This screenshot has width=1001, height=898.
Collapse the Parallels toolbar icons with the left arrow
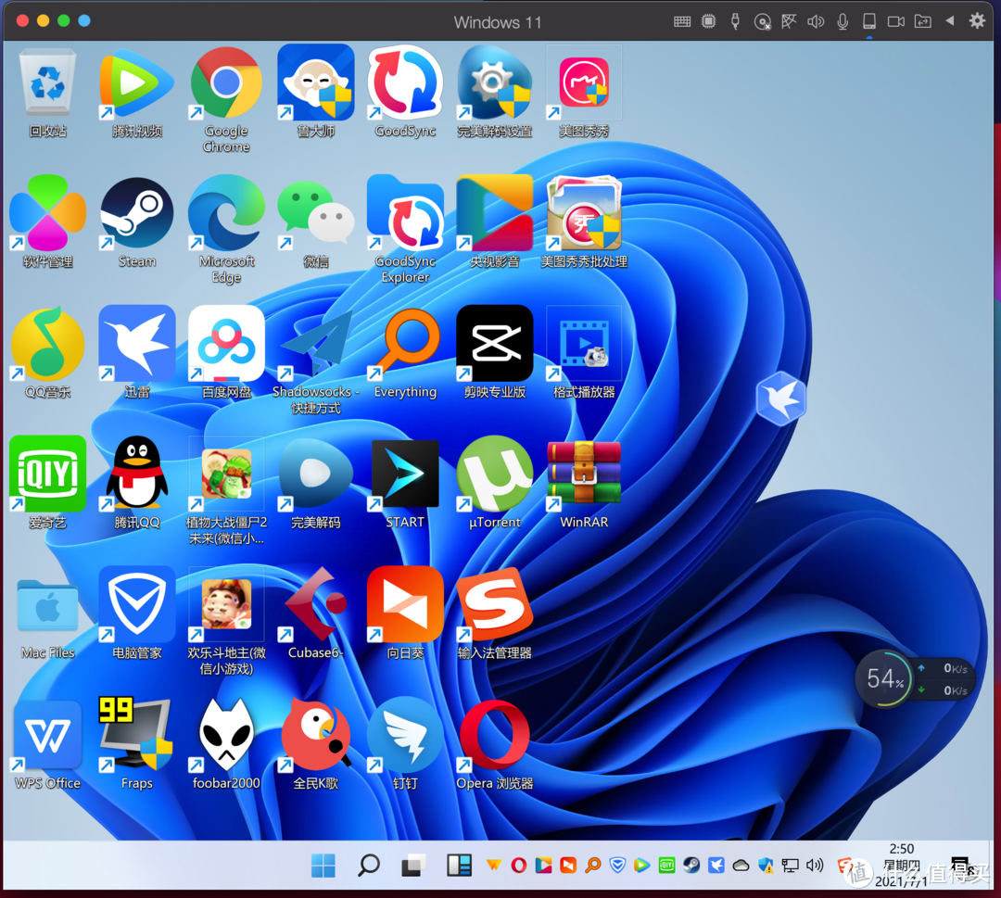[x=950, y=21]
